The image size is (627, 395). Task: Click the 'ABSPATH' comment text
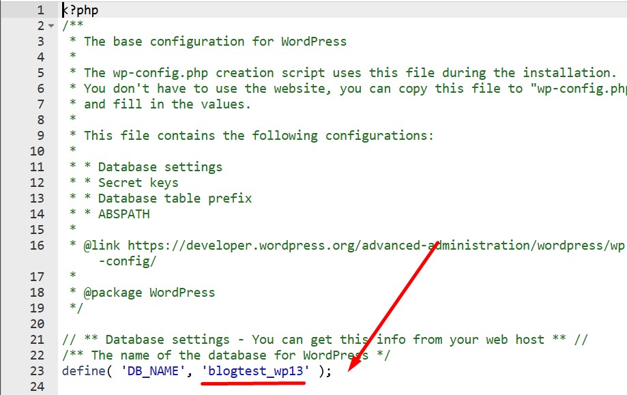[123, 214]
